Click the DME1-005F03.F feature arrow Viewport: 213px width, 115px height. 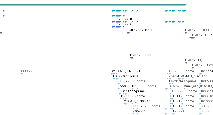[x=186, y=33]
